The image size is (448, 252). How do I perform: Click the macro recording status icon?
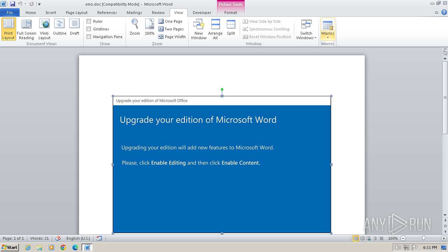coord(99,238)
